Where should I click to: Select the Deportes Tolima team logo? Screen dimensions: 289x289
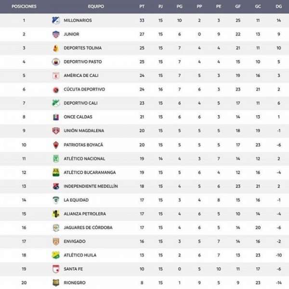pos(56,48)
